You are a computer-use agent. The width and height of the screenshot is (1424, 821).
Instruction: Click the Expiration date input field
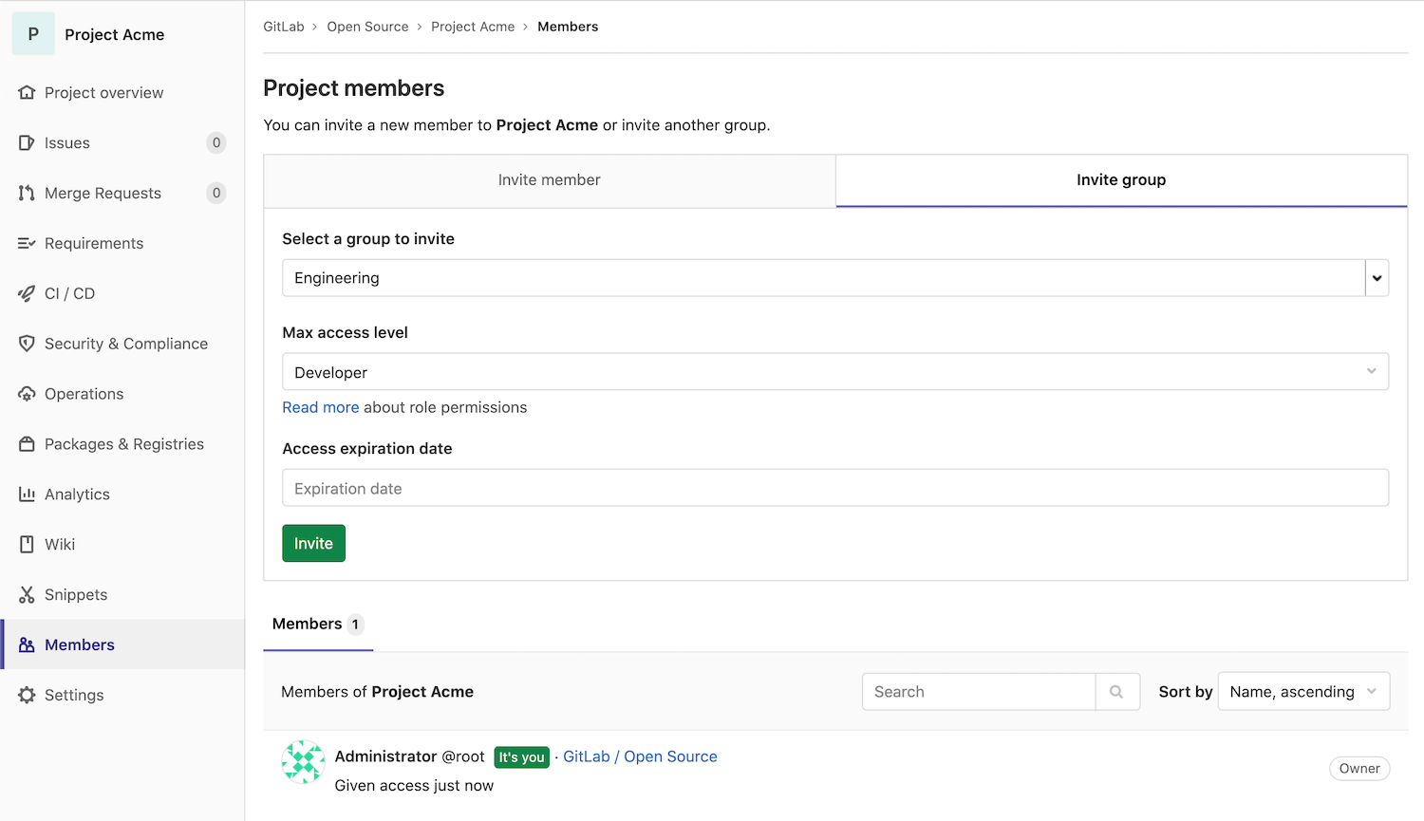point(835,489)
